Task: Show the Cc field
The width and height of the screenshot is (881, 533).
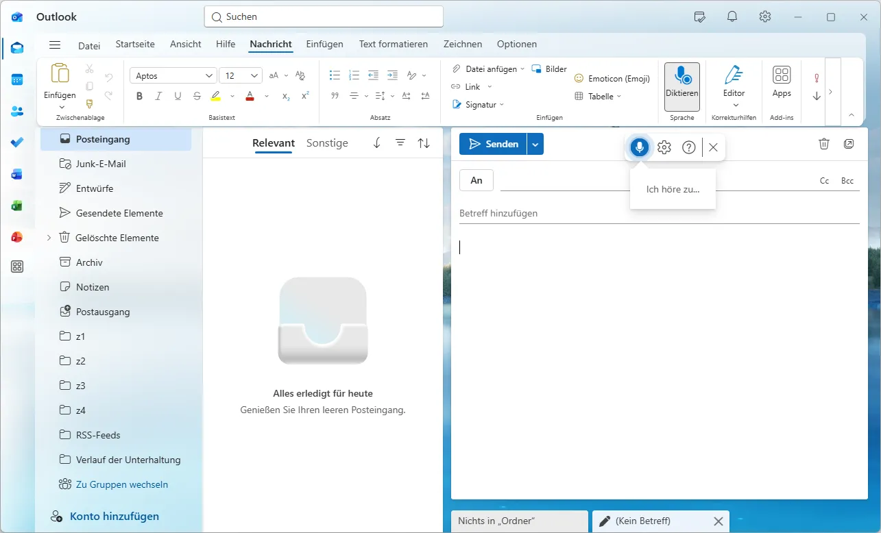Action: tap(825, 181)
